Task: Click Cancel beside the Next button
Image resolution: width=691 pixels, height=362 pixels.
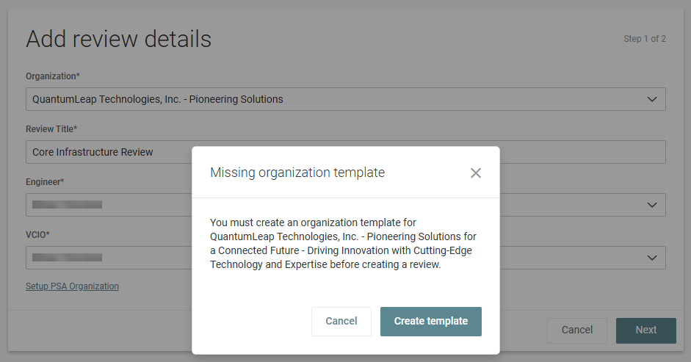Action: pyautogui.click(x=576, y=330)
